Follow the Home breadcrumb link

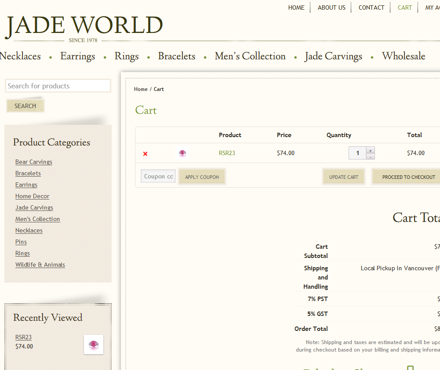tap(141, 89)
